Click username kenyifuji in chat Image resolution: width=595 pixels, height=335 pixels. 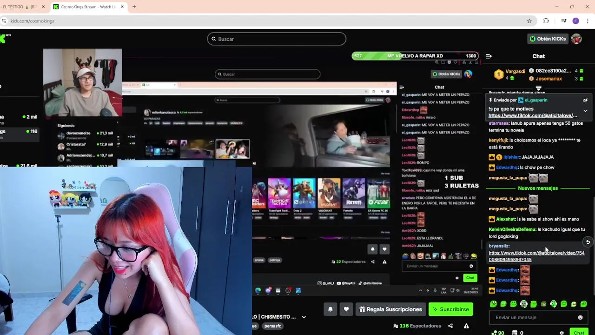tap(498, 140)
